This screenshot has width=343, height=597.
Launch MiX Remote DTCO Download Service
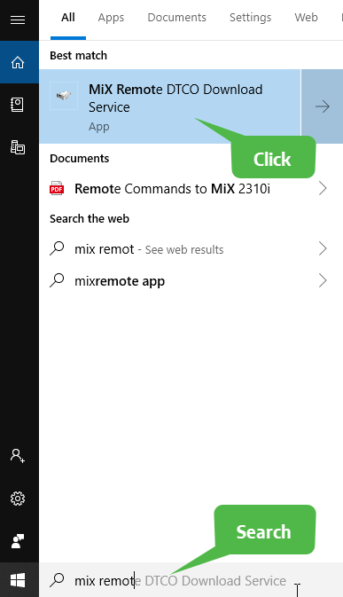(169, 106)
